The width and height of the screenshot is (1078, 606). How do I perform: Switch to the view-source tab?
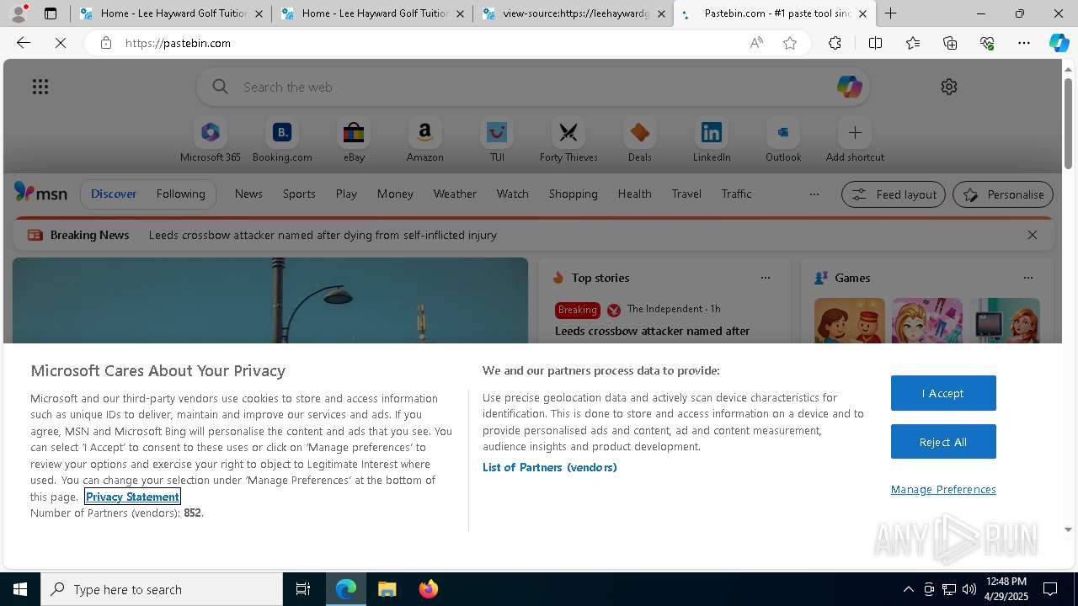(x=573, y=13)
